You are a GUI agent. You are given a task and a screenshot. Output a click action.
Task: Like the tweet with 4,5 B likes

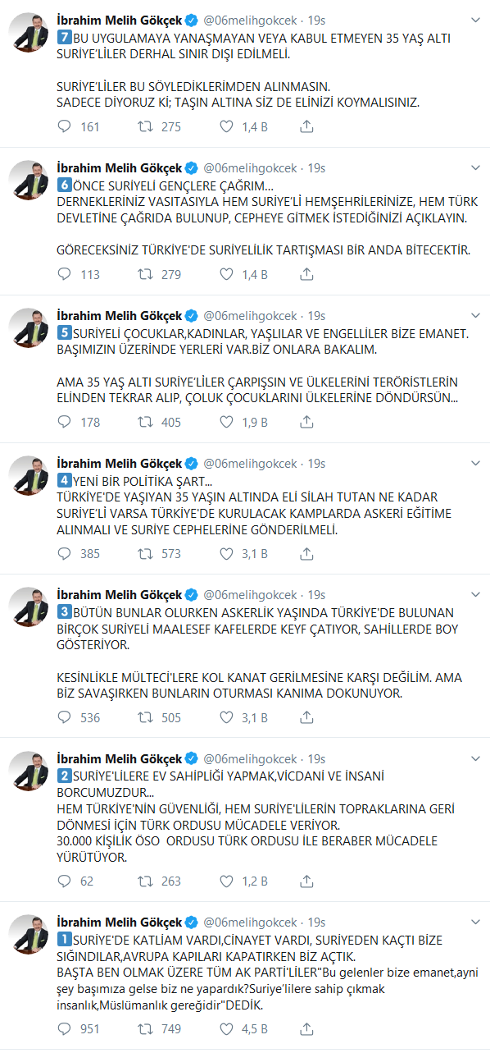(227, 1028)
